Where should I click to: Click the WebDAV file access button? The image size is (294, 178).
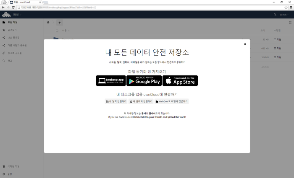click(x=171, y=101)
